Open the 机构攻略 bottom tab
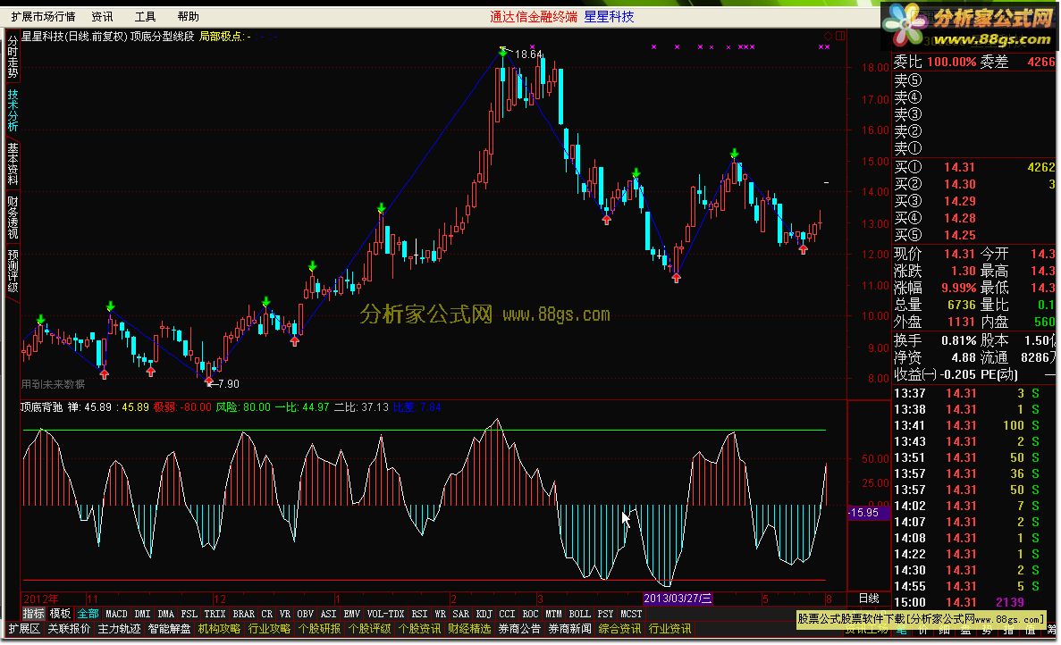Viewport: 1061px width, 645px height. [219, 629]
